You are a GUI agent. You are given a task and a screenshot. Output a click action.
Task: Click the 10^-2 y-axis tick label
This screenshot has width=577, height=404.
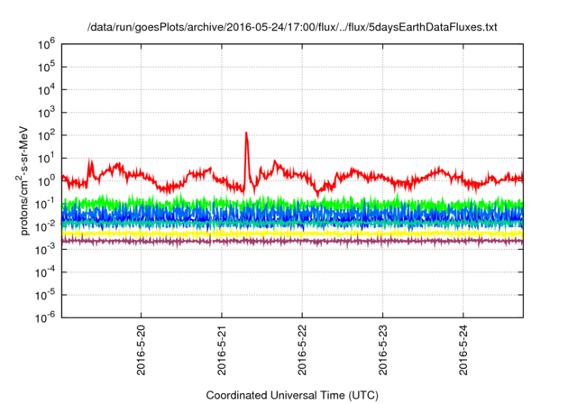(x=46, y=226)
